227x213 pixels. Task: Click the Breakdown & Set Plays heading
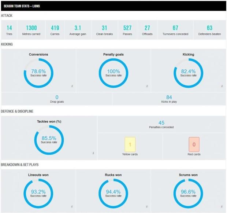(x=20, y=165)
